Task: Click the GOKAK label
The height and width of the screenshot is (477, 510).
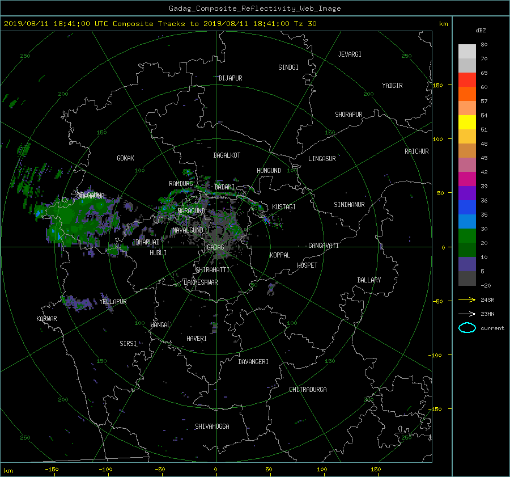Action: [x=126, y=158]
